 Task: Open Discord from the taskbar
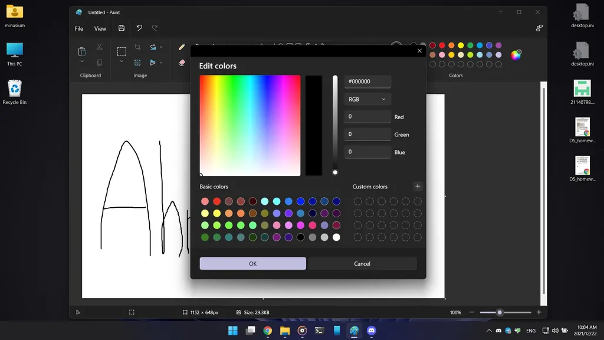click(x=371, y=331)
